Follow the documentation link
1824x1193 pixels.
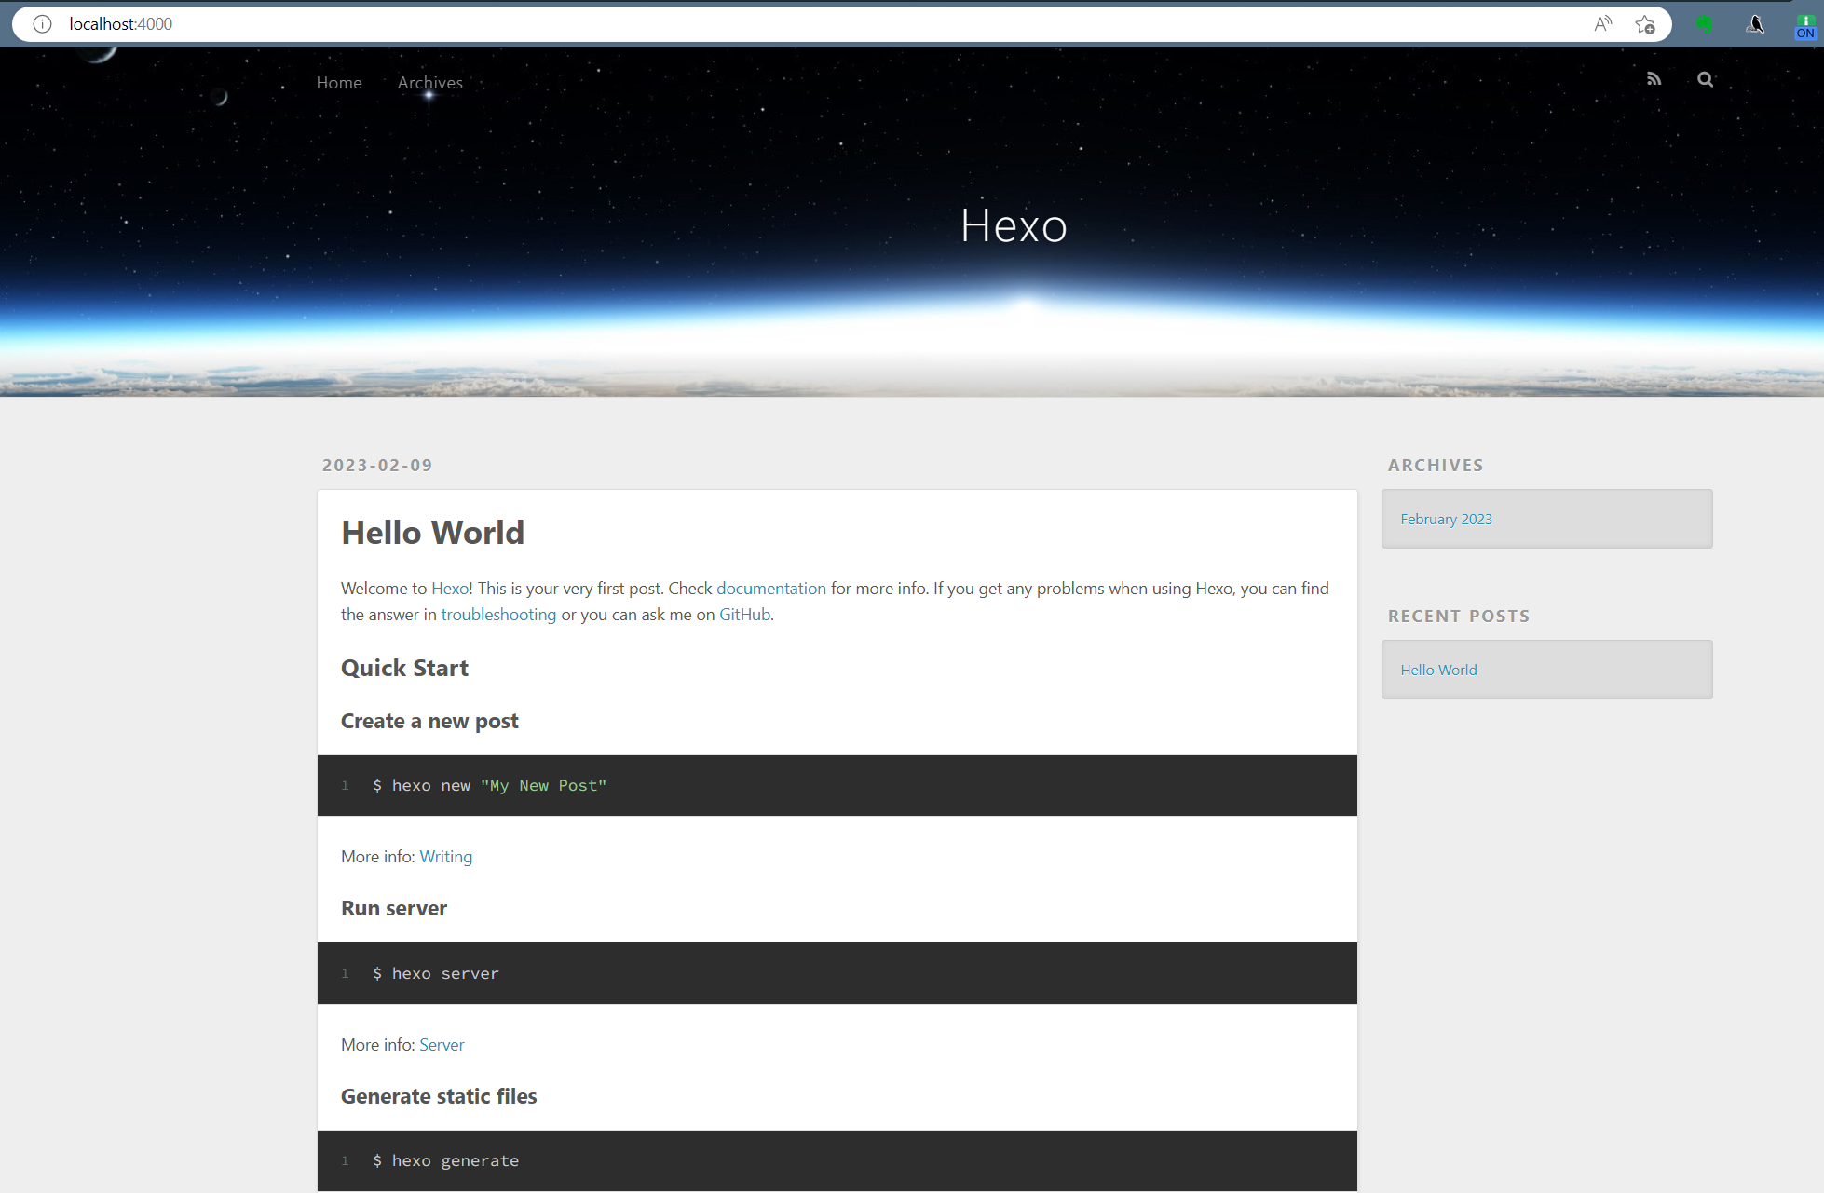tap(770, 589)
